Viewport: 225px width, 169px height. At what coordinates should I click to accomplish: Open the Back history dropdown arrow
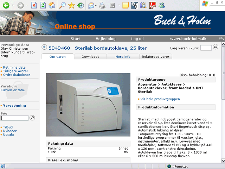click(x=13, y=5)
